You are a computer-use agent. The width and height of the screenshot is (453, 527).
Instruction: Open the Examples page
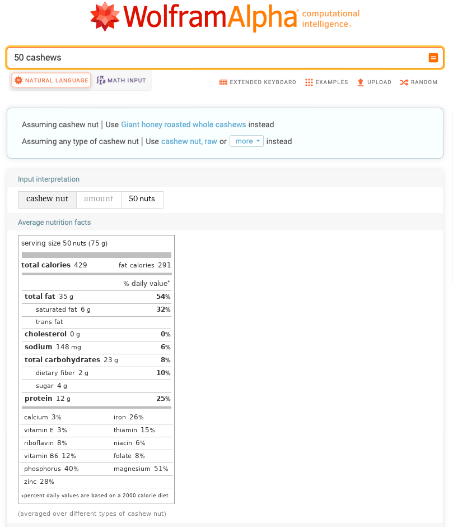pyautogui.click(x=326, y=82)
